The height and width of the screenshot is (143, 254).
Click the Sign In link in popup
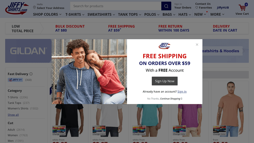182,91
